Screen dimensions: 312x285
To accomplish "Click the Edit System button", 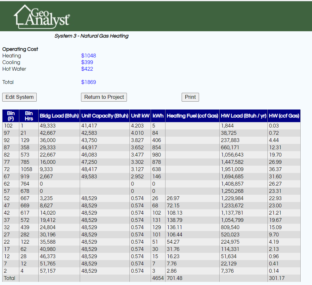I will pos(20,97).
